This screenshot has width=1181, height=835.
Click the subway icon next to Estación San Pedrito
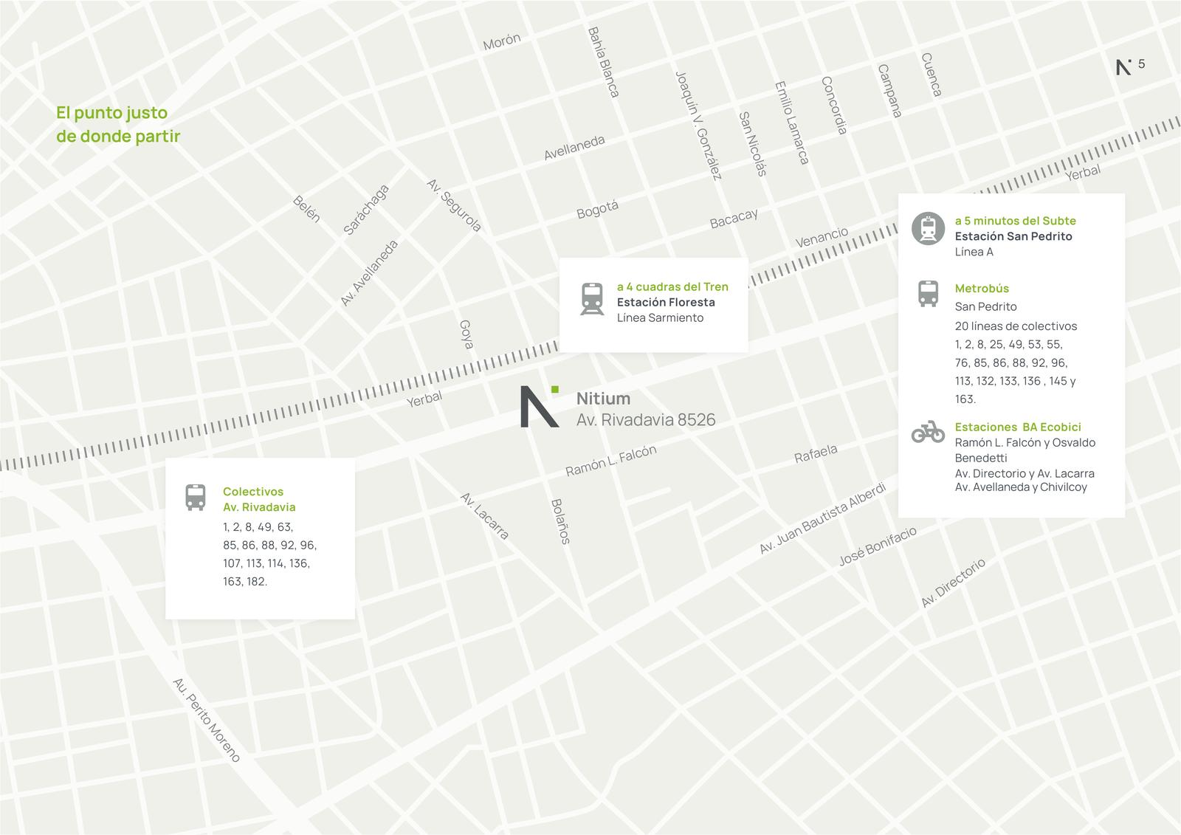(928, 228)
